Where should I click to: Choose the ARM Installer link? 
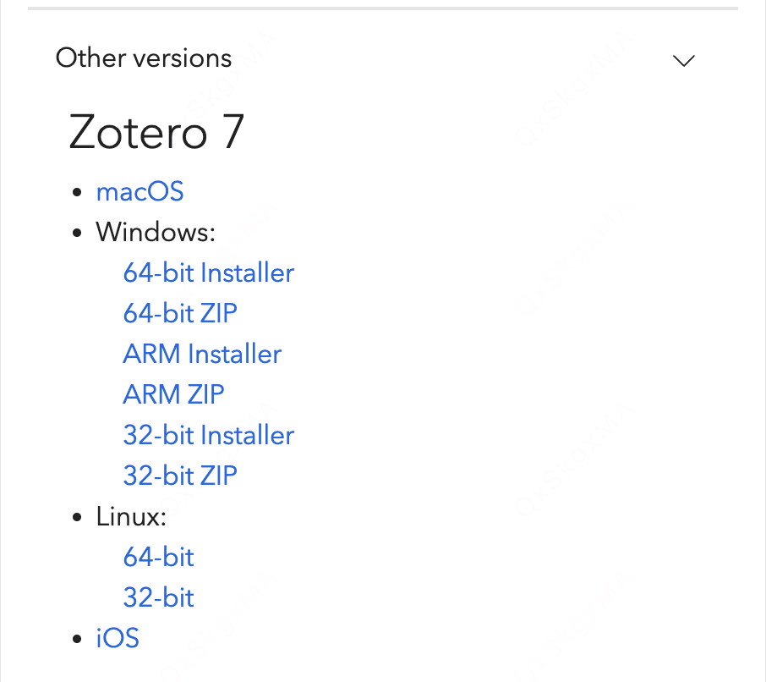point(202,354)
